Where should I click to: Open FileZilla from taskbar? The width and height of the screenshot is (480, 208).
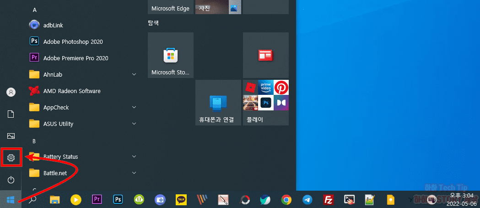pyautogui.click(x=328, y=200)
